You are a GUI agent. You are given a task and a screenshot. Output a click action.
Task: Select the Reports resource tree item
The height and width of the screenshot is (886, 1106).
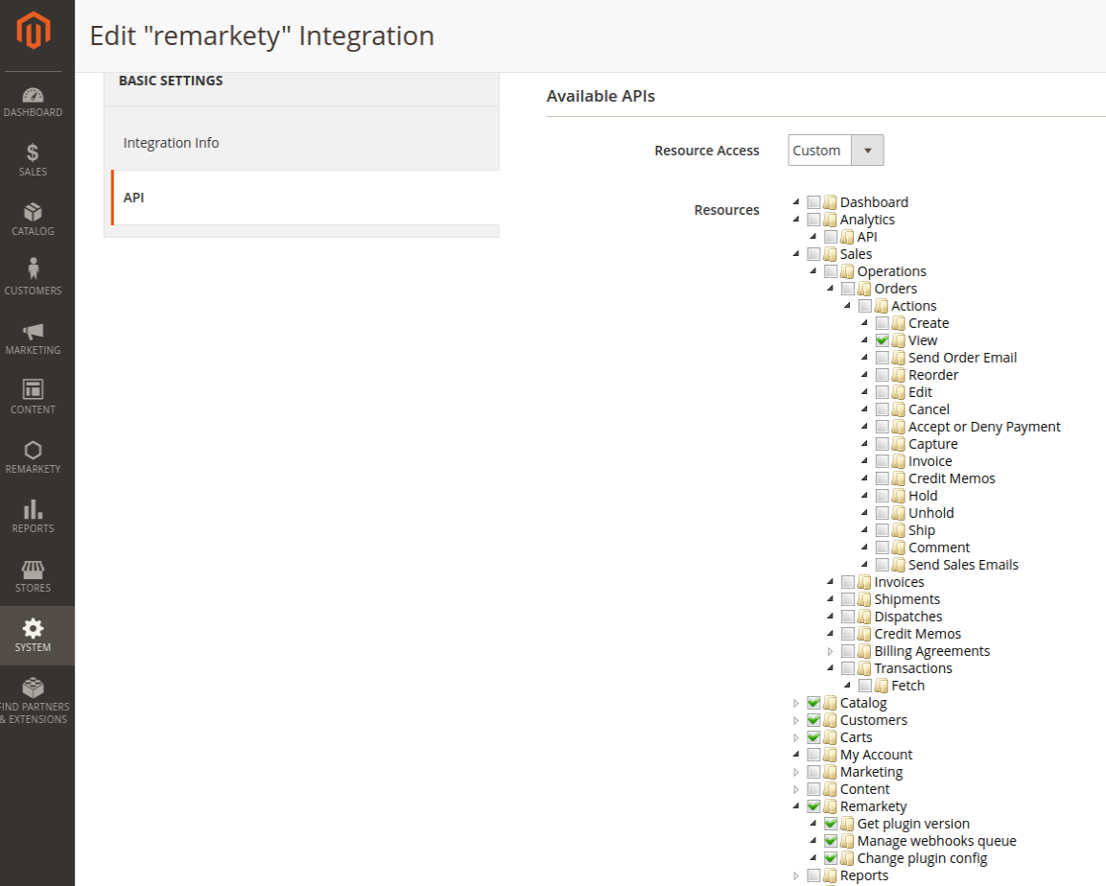(864, 875)
